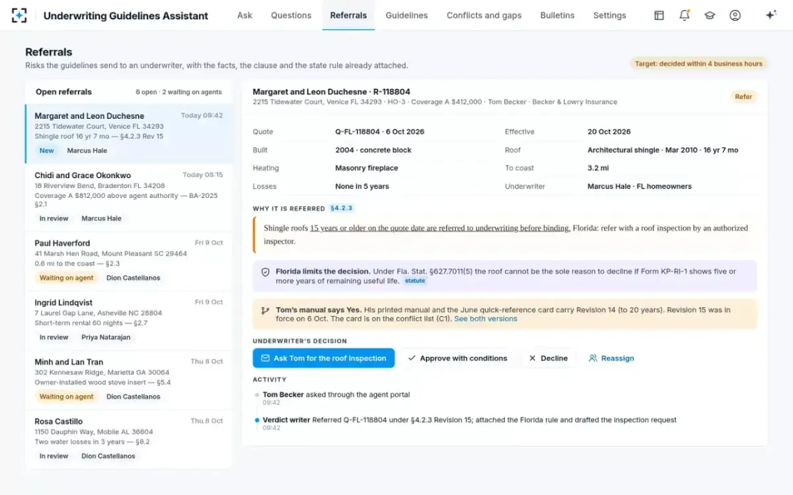Click Waiting on agent badge on Tran referral
This screenshot has height=495, width=793.
coord(66,397)
